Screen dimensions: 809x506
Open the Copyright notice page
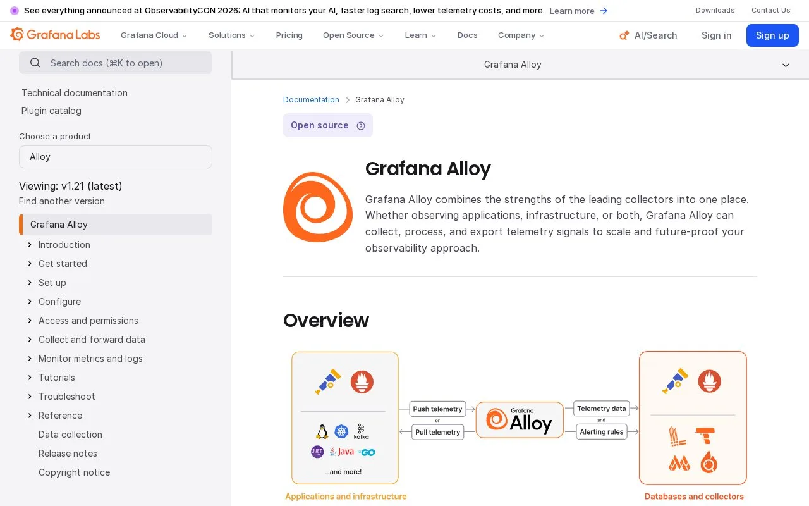pyautogui.click(x=74, y=472)
